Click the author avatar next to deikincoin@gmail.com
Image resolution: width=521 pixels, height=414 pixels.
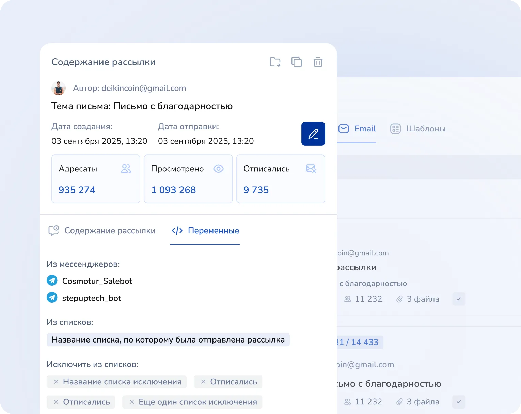point(58,88)
